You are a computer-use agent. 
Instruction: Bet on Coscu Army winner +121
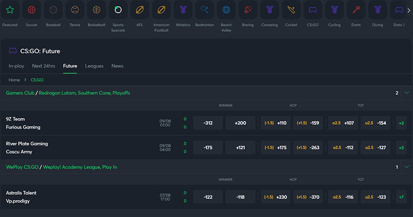241,147
